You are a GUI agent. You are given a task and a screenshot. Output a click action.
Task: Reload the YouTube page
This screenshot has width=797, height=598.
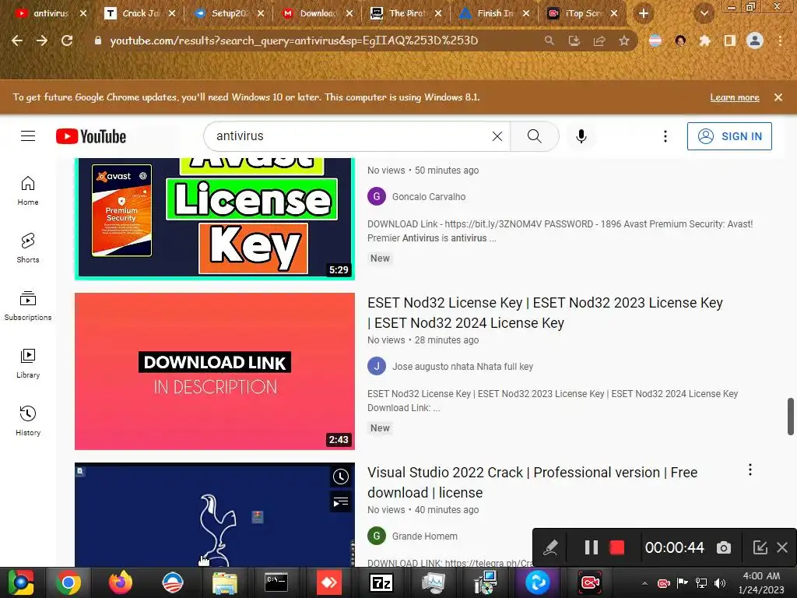(67, 40)
